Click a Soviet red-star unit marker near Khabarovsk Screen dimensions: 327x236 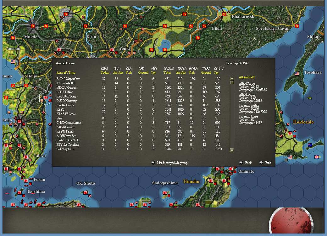[x=224, y=14]
